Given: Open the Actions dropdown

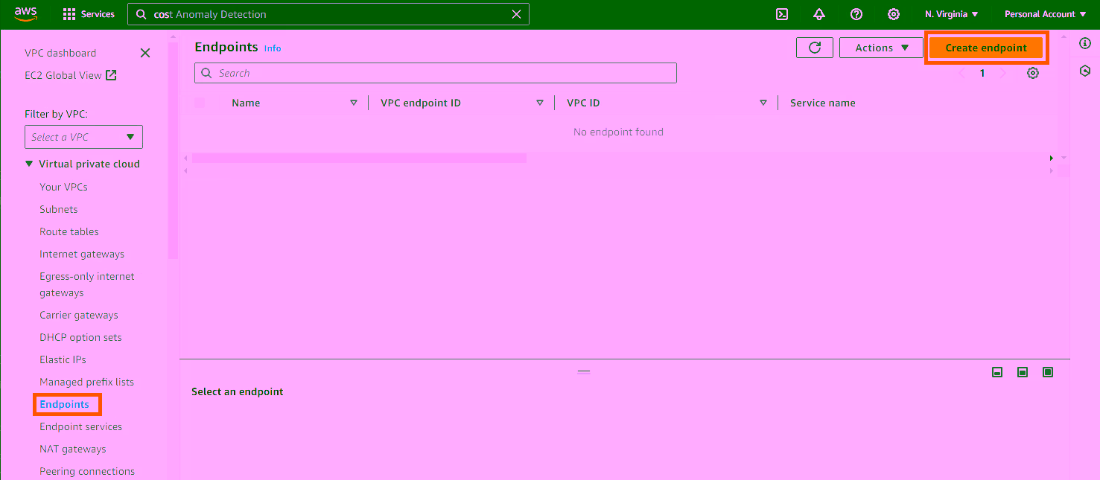Looking at the screenshot, I should 881,47.
